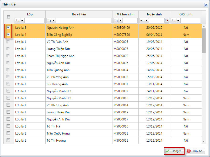Open the Giới tính filter operator dropdown
The height and width of the screenshot is (157, 210).
click(x=178, y=21)
